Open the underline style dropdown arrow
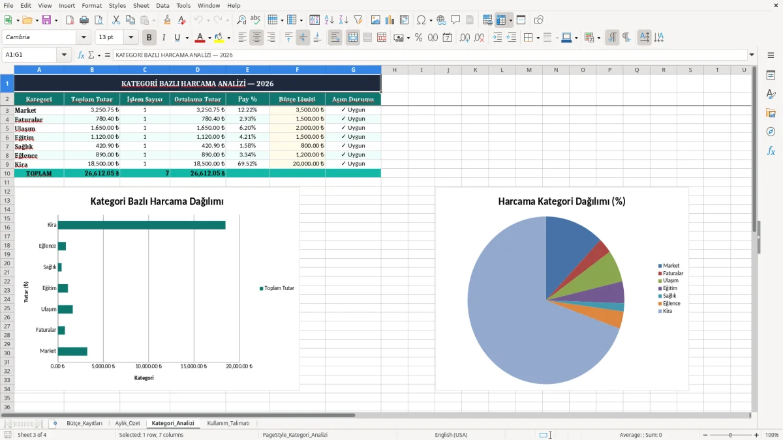The width and height of the screenshot is (783, 440). pyautogui.click(x=187, y=38)
